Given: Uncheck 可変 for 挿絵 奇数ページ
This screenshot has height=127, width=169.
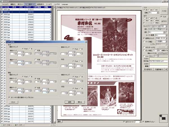Looking at the screenshot, I should tap(36, 79).
